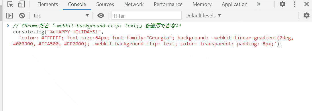Open the top execution context dropdown
Image resolution: width=312 pixels, height=111 pixels.
(61, 16)
